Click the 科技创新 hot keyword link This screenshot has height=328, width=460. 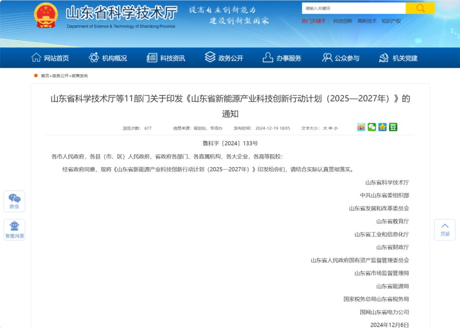[342, 21]
